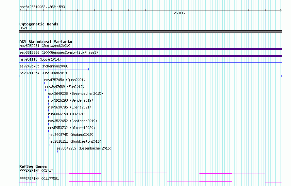Open variant nsv3408745 (Audano2019) label
The image size is (291, 186).
click(x=71, y=135)
